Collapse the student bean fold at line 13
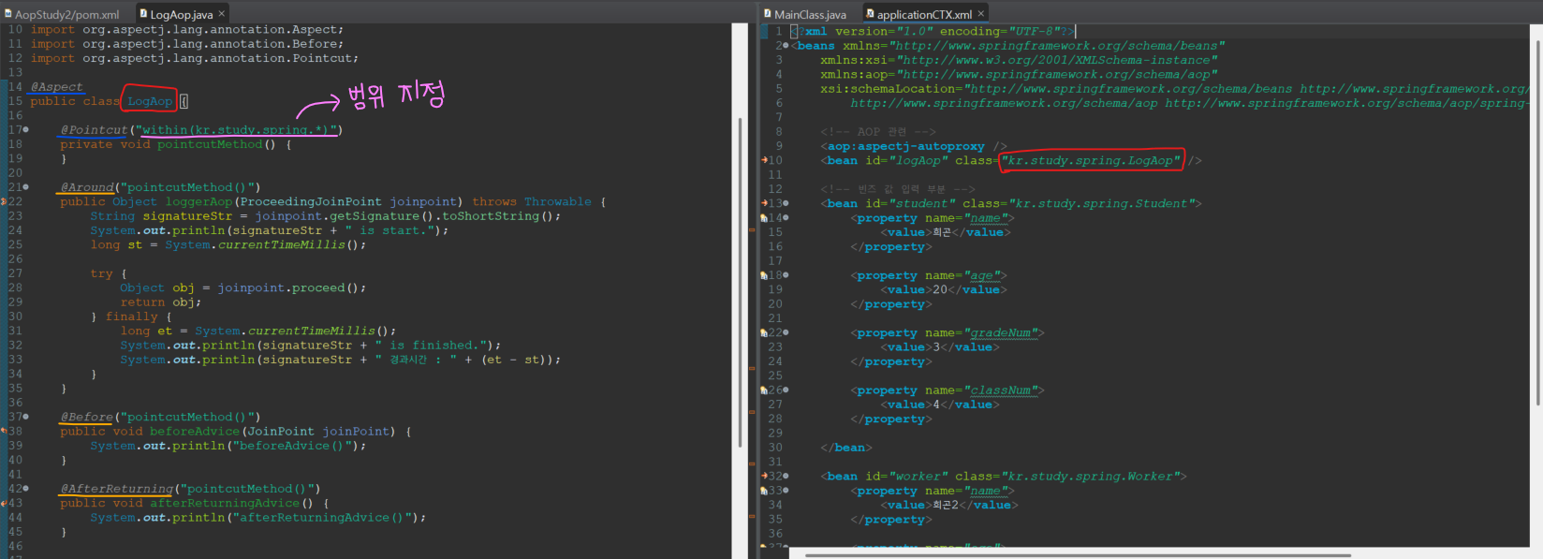Viewport: 1543px width, 559px height. click(x=786, y=203)
